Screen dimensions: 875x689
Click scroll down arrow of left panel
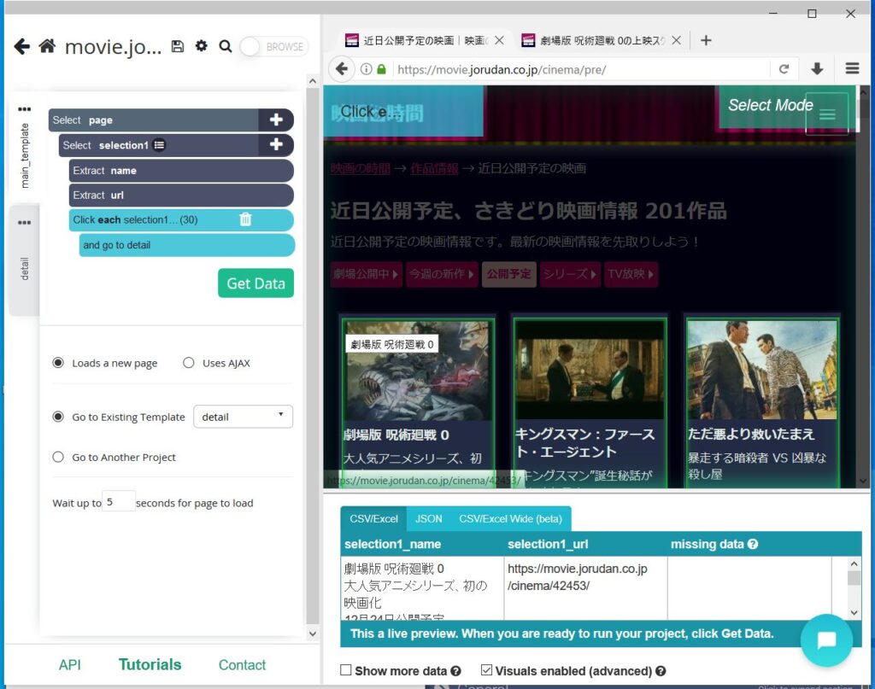tap(313, 634)
